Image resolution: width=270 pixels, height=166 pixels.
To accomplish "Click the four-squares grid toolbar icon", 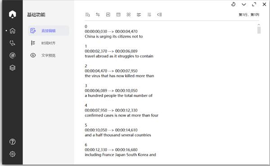I will coord(129,15).
